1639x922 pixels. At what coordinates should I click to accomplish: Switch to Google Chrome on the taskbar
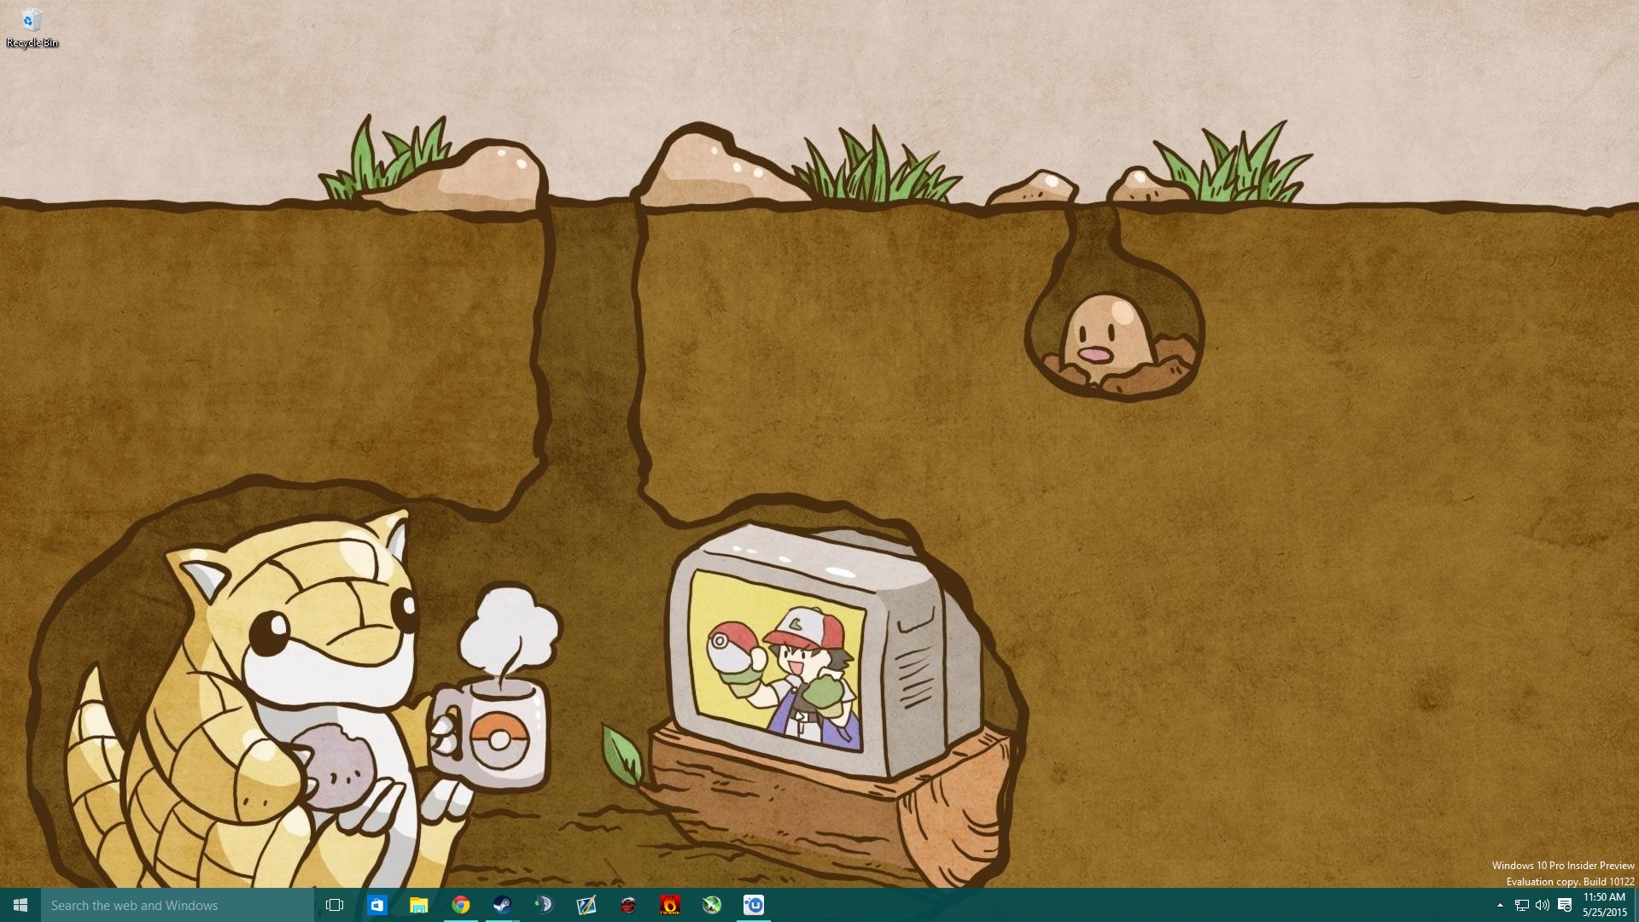pos(460,905)
